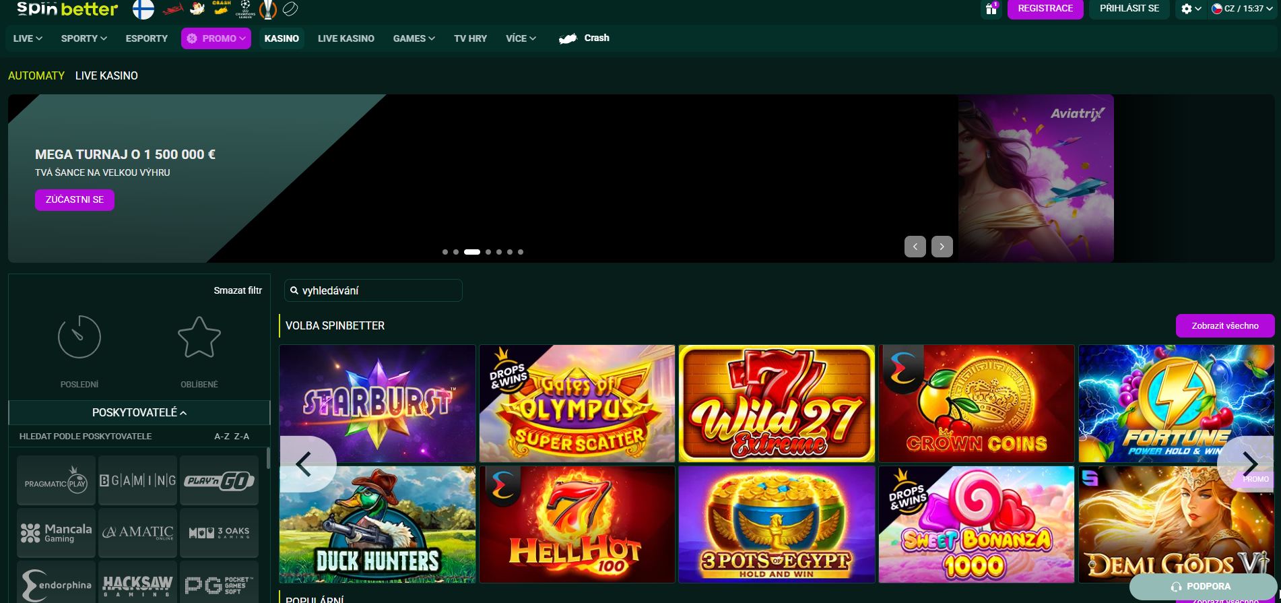
Task: Expand the VÍCE menu
Action: click(x=521, y=38)
